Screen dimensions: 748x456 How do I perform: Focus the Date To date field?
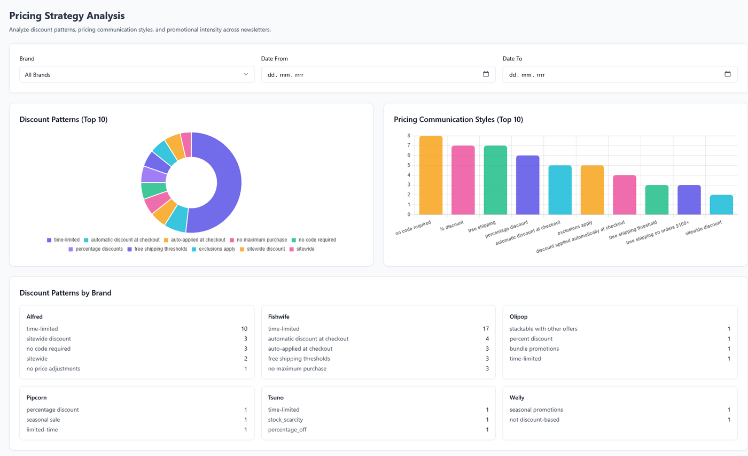620,74
